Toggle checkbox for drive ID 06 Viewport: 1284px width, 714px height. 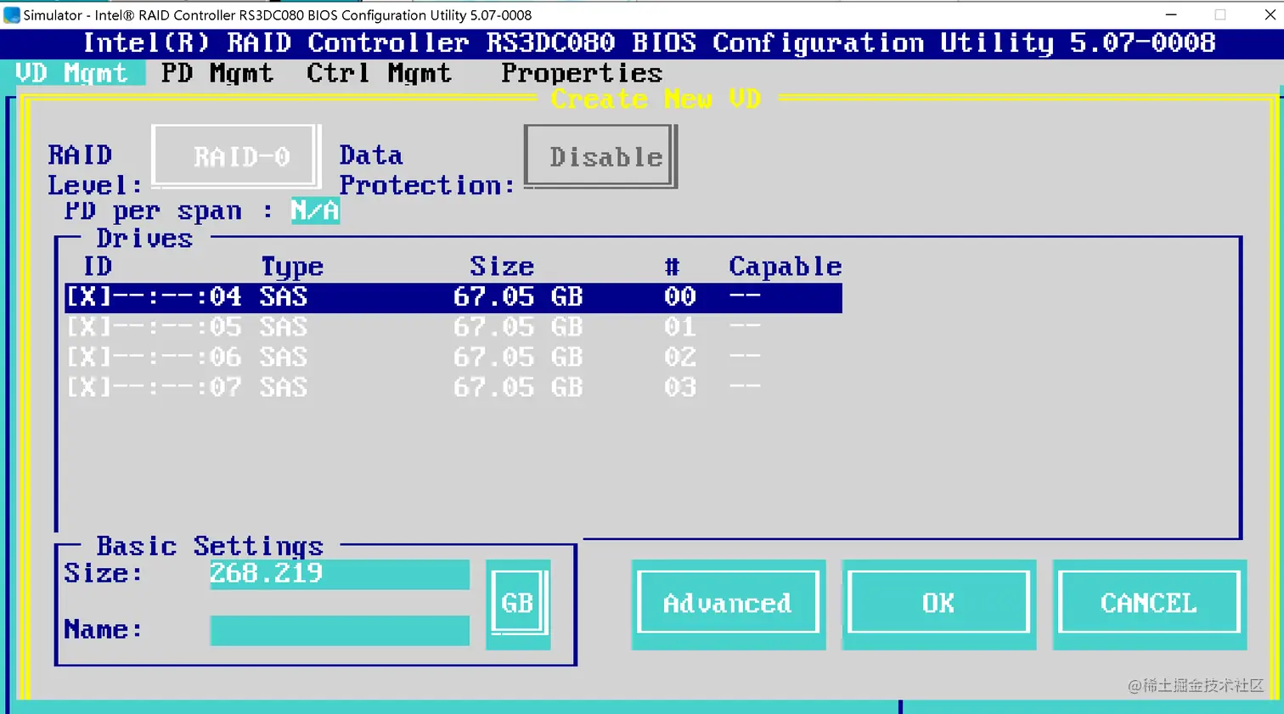pyautogui.click(x=88, y=357)
